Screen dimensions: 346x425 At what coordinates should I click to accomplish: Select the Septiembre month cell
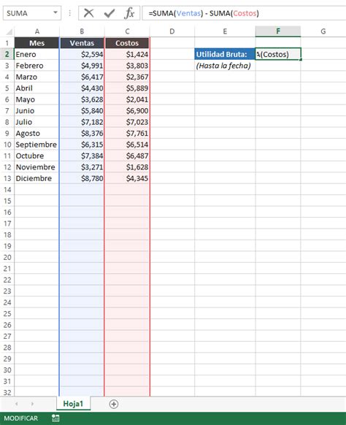[36, 145]
